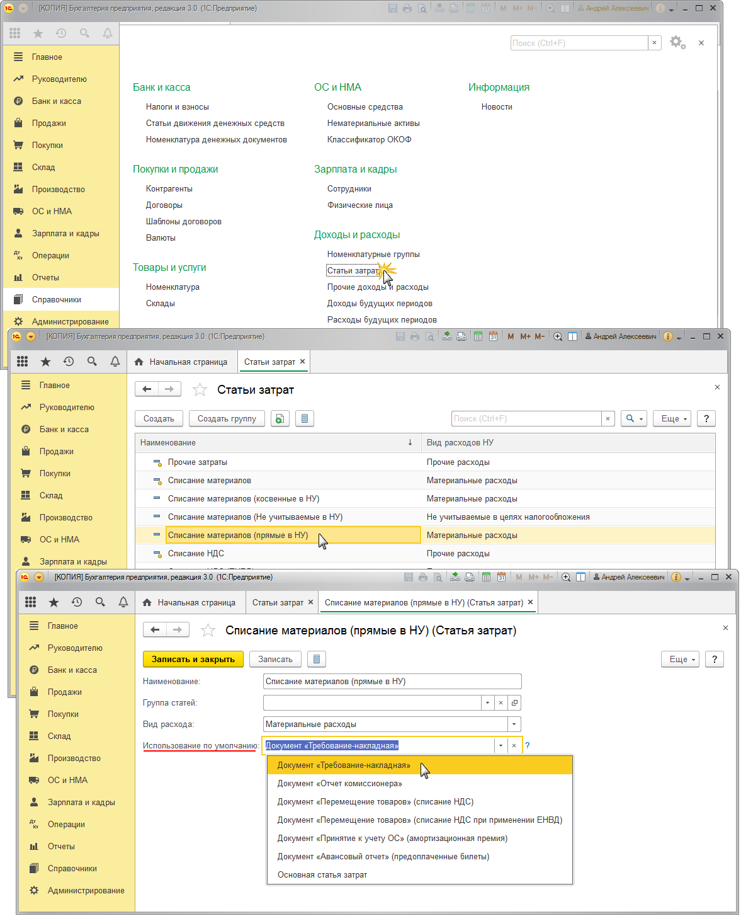741x916 pixels.
Task: Click the blue question mark near Использование по умолчанию
Action: pyautogui.click(x=528, y=746)
